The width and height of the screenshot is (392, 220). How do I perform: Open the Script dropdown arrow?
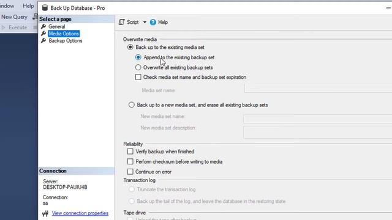coord(145,22)
